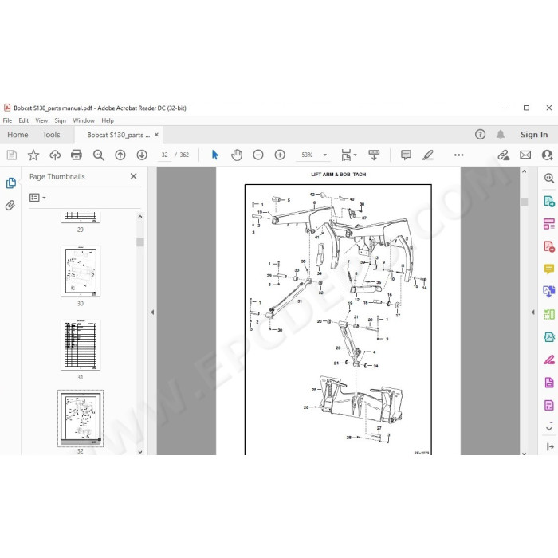Open the View menu
The image size is (558, 558).
[41, 120]
